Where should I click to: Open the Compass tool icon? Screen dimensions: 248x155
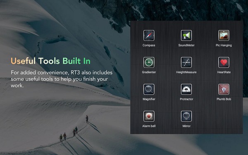(x=149, y=36)
